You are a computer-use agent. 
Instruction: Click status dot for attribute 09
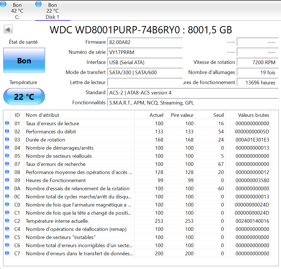(x=7, y=180)
